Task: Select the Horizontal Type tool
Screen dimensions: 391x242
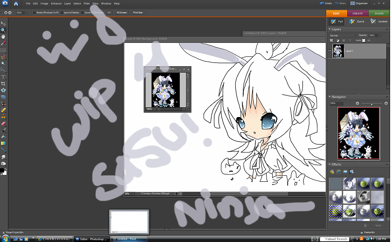Action: pyautogui.click(x=3, y=77)
